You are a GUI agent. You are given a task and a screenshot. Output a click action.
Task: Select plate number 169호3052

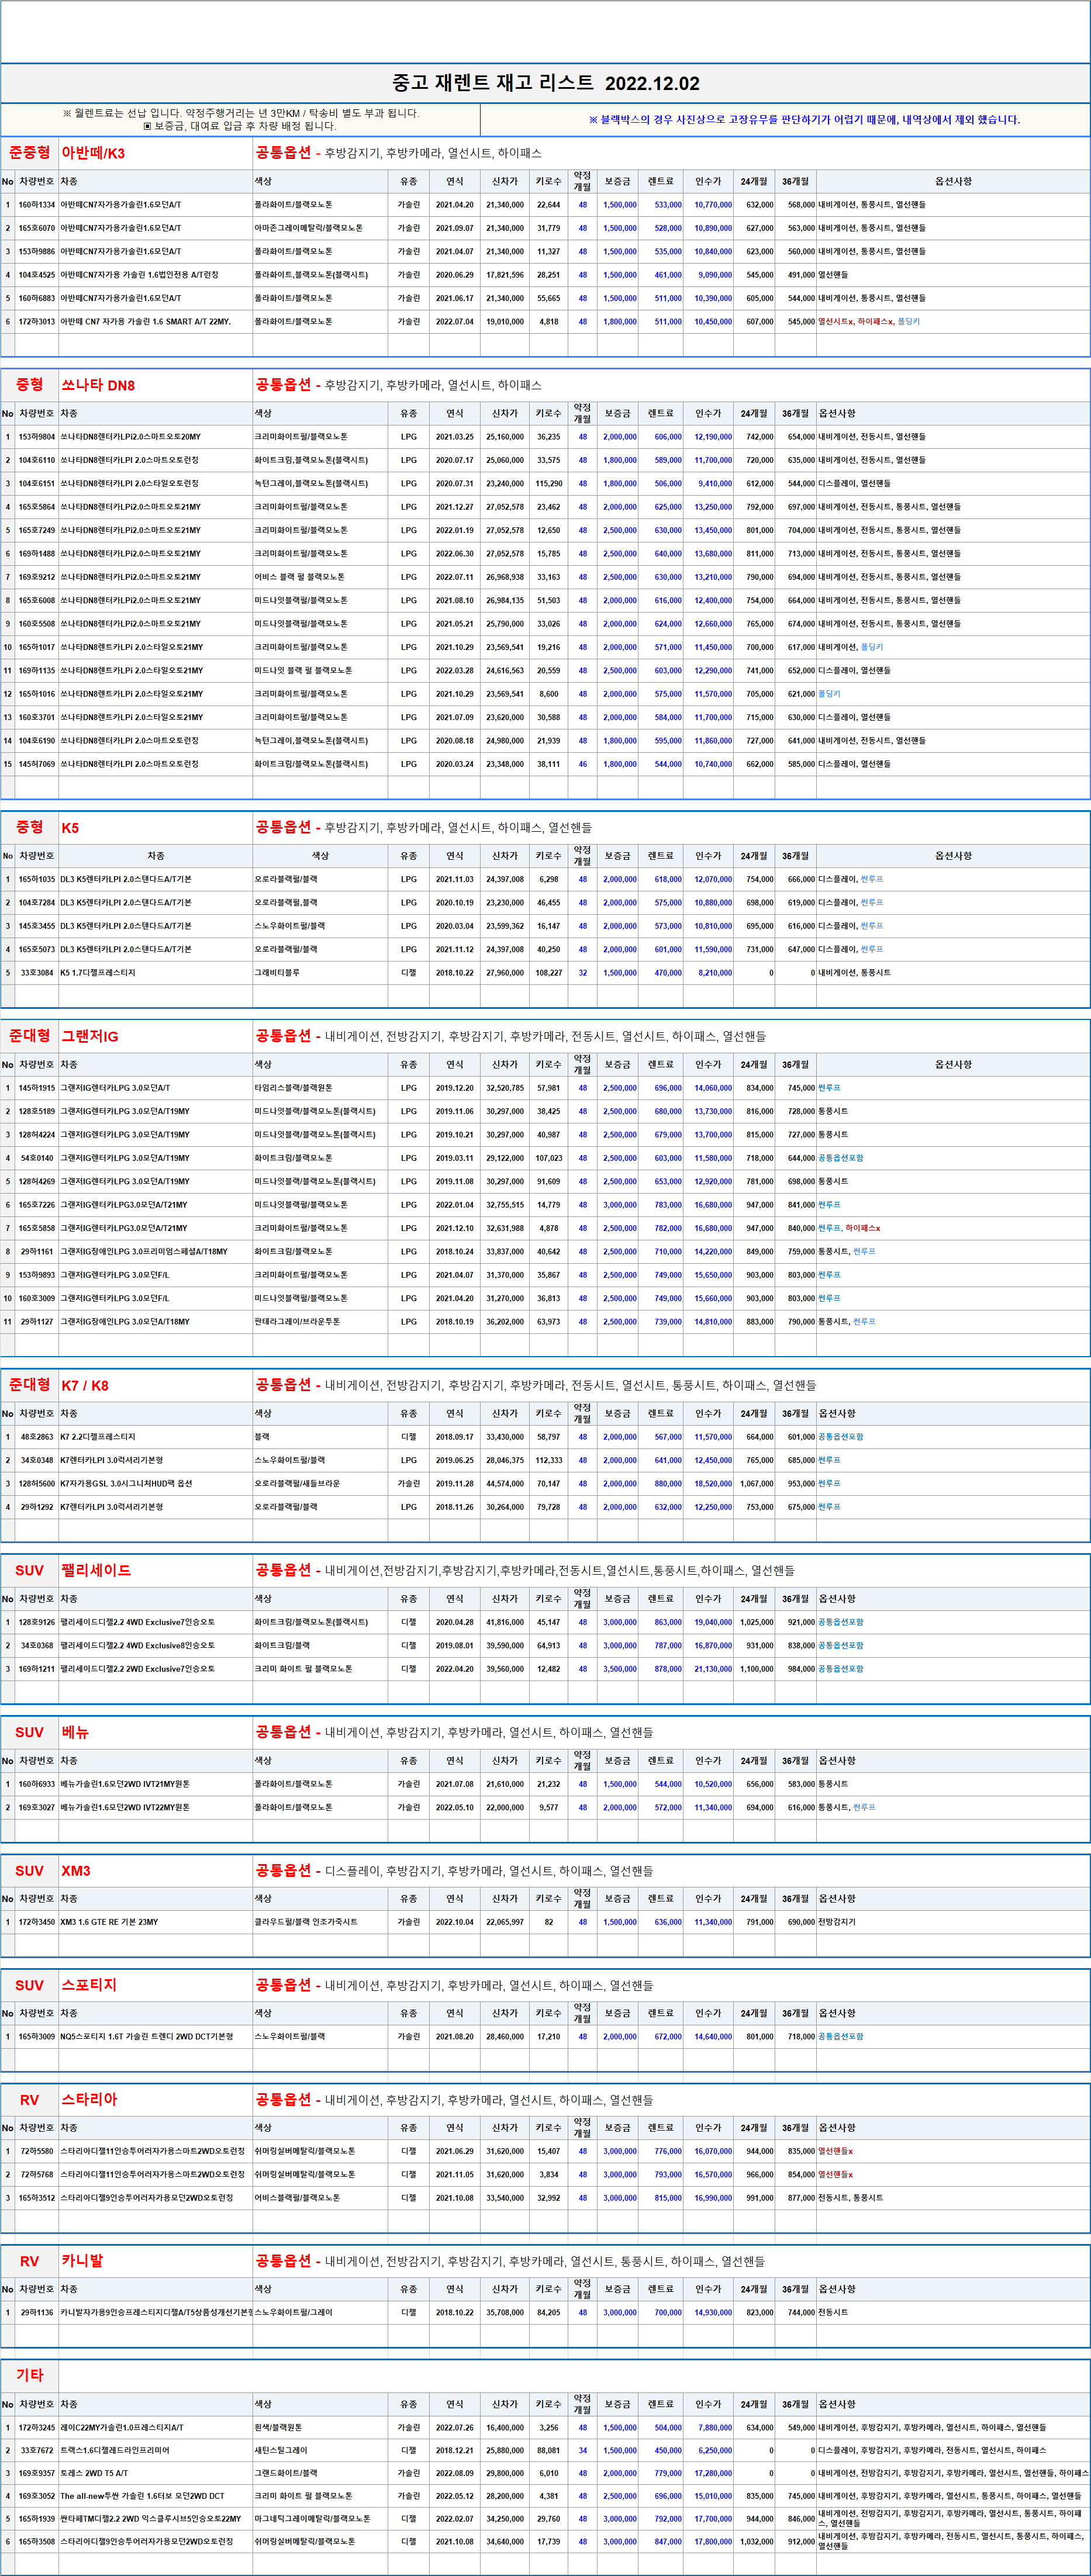(37, 2496)
